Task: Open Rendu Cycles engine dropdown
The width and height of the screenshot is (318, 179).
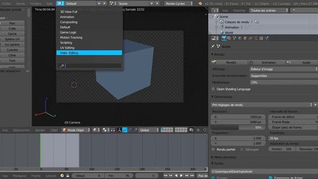Action: pyautogui.click(x=179, y=3)
